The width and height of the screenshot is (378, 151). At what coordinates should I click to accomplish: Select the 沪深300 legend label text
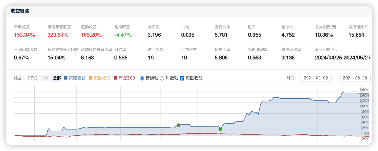[x=127, y=78]
